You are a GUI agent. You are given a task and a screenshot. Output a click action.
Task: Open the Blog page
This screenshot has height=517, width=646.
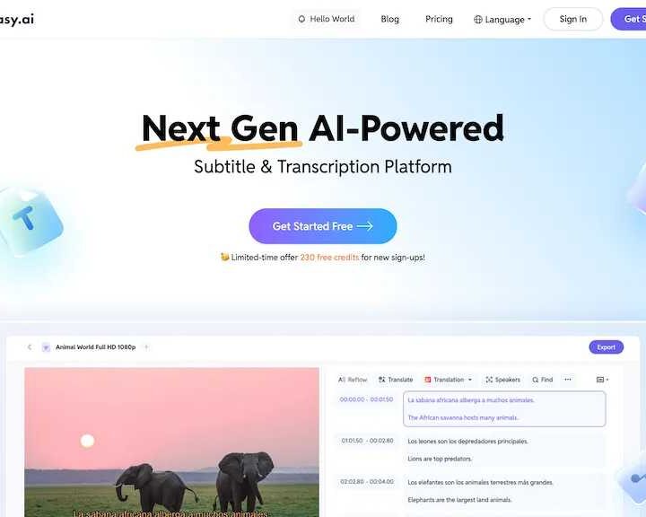pyautogui.click(x=389, y=19)
